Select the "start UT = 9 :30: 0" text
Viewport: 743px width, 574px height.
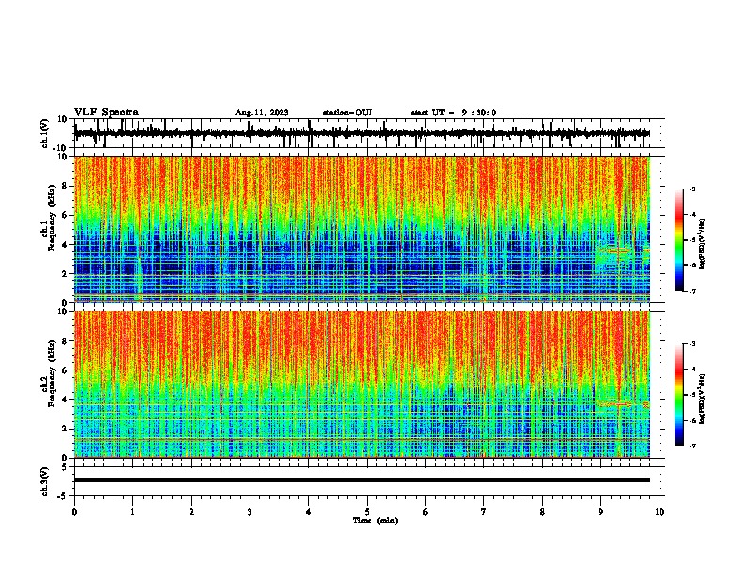click(453, 113)
